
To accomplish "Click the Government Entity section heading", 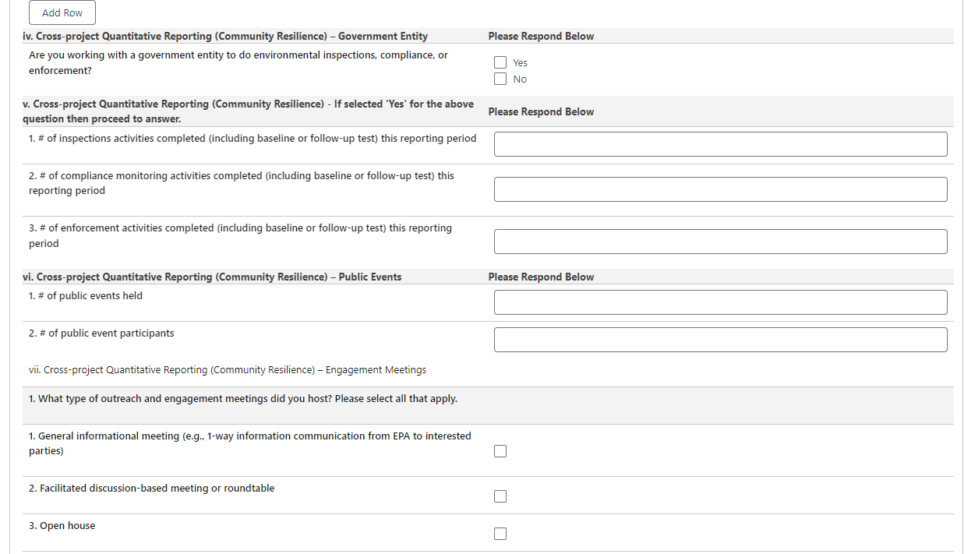I will tap(225, 36).
